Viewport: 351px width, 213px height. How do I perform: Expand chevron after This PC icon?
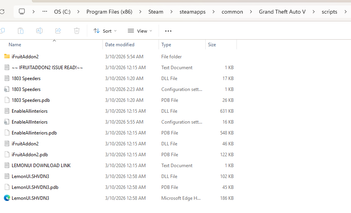pos(34,12)
